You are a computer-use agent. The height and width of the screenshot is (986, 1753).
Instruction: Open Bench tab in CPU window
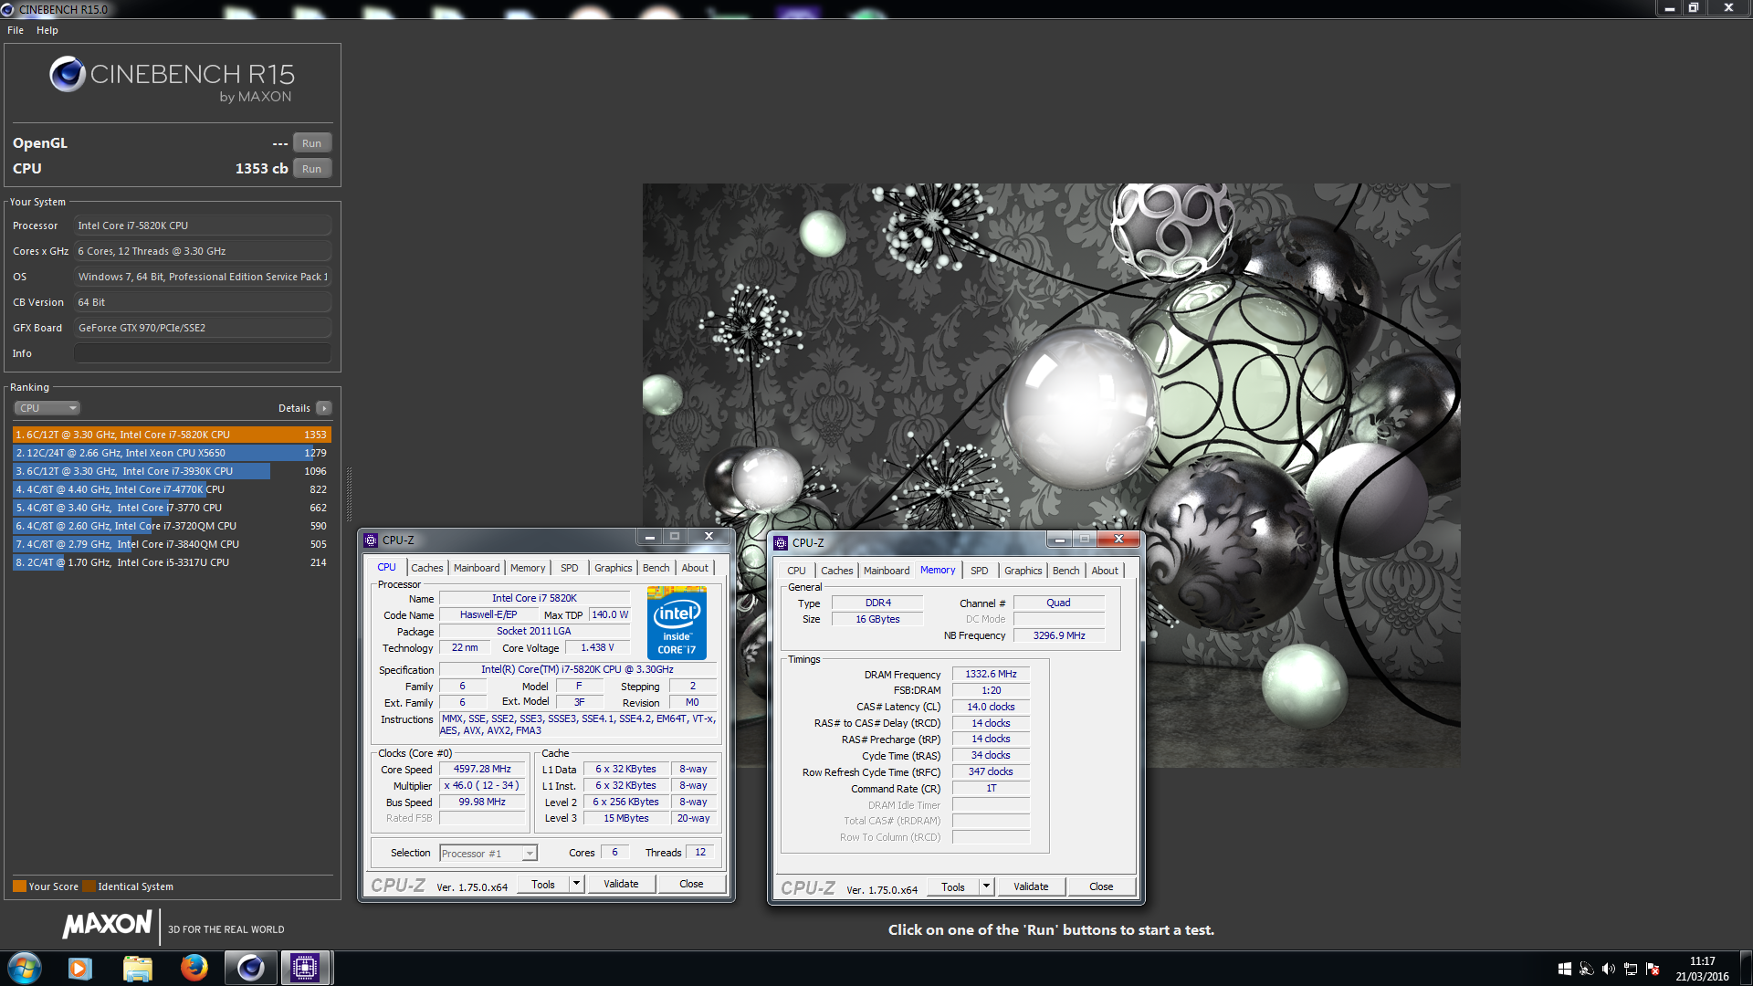[x=656, y=568]
